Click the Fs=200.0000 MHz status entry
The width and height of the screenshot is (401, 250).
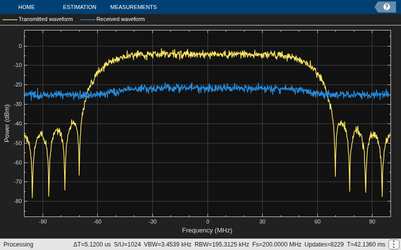pyautogui.click(x=277, y=244)
